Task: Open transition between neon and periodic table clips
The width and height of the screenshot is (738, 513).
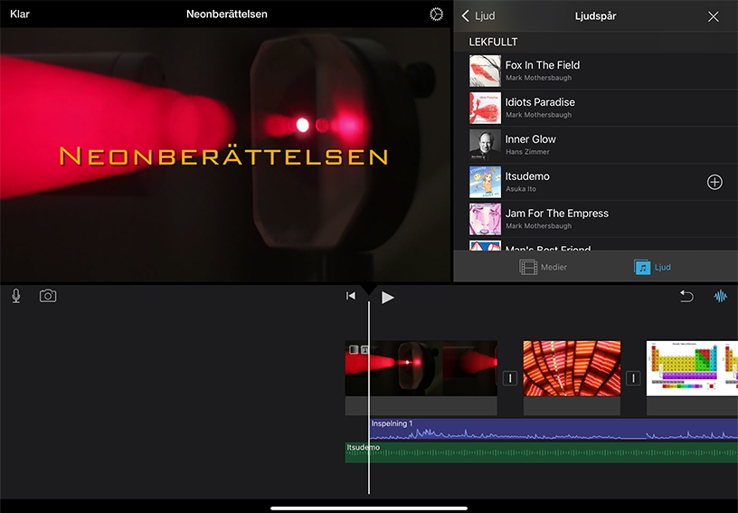Action: 633,378
